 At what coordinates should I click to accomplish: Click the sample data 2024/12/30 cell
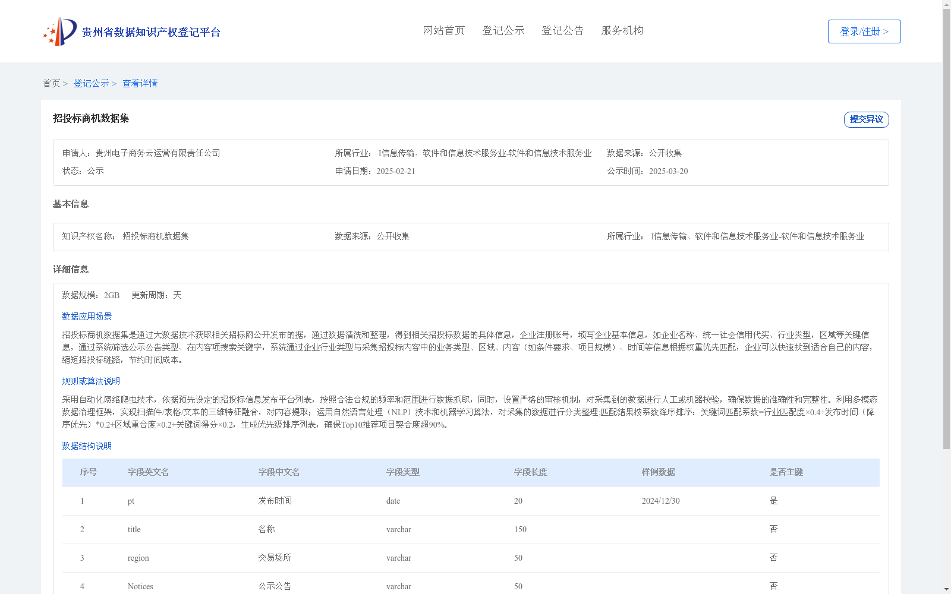point(661,501)
